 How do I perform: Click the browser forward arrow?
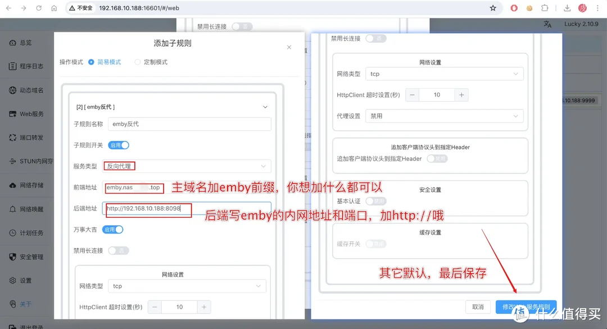coord(24,8)
